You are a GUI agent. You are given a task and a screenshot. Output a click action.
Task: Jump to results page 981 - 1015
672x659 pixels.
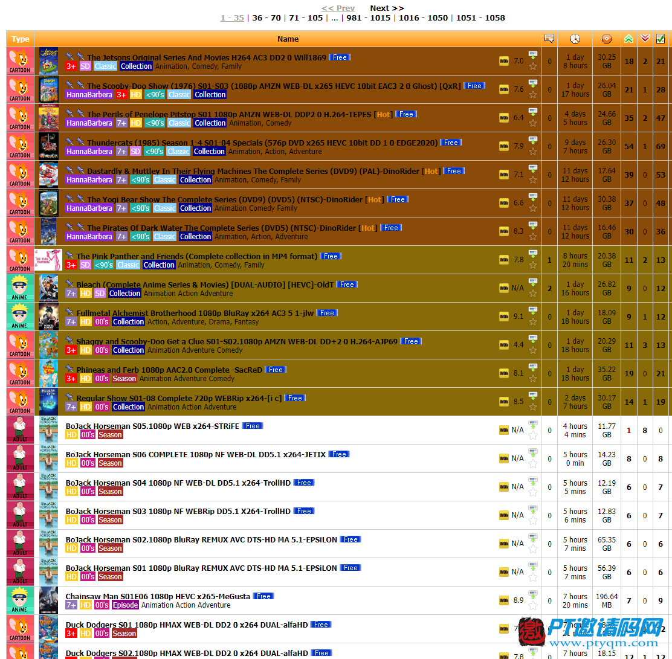coord(369,18)
